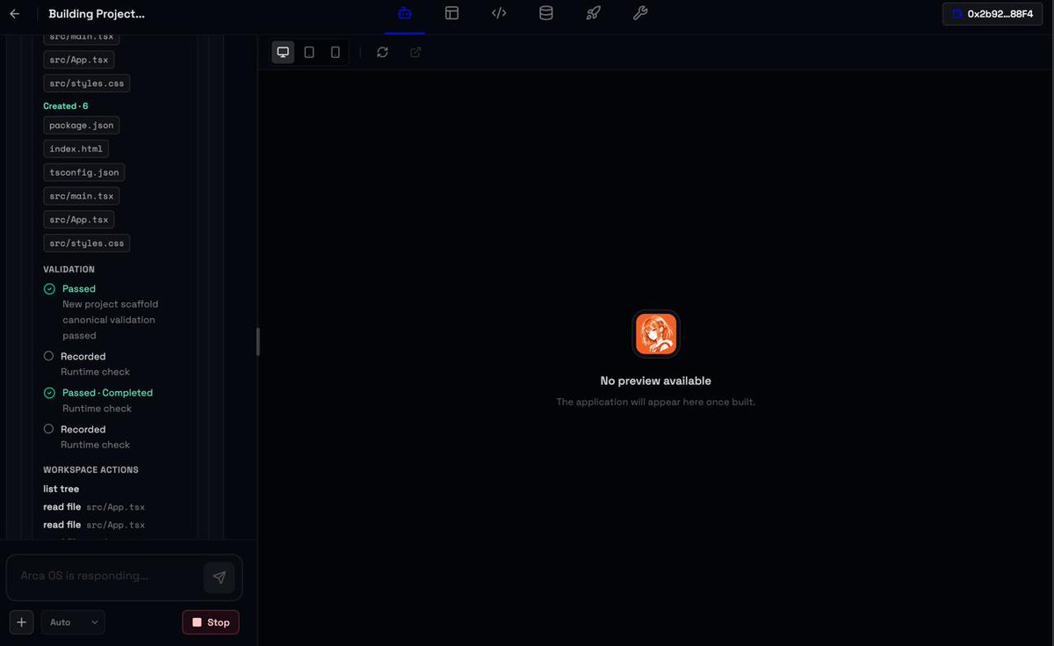Click the WORKSPACE ACTIONS heading
1054x646 pixels.
tap(90, 469)
